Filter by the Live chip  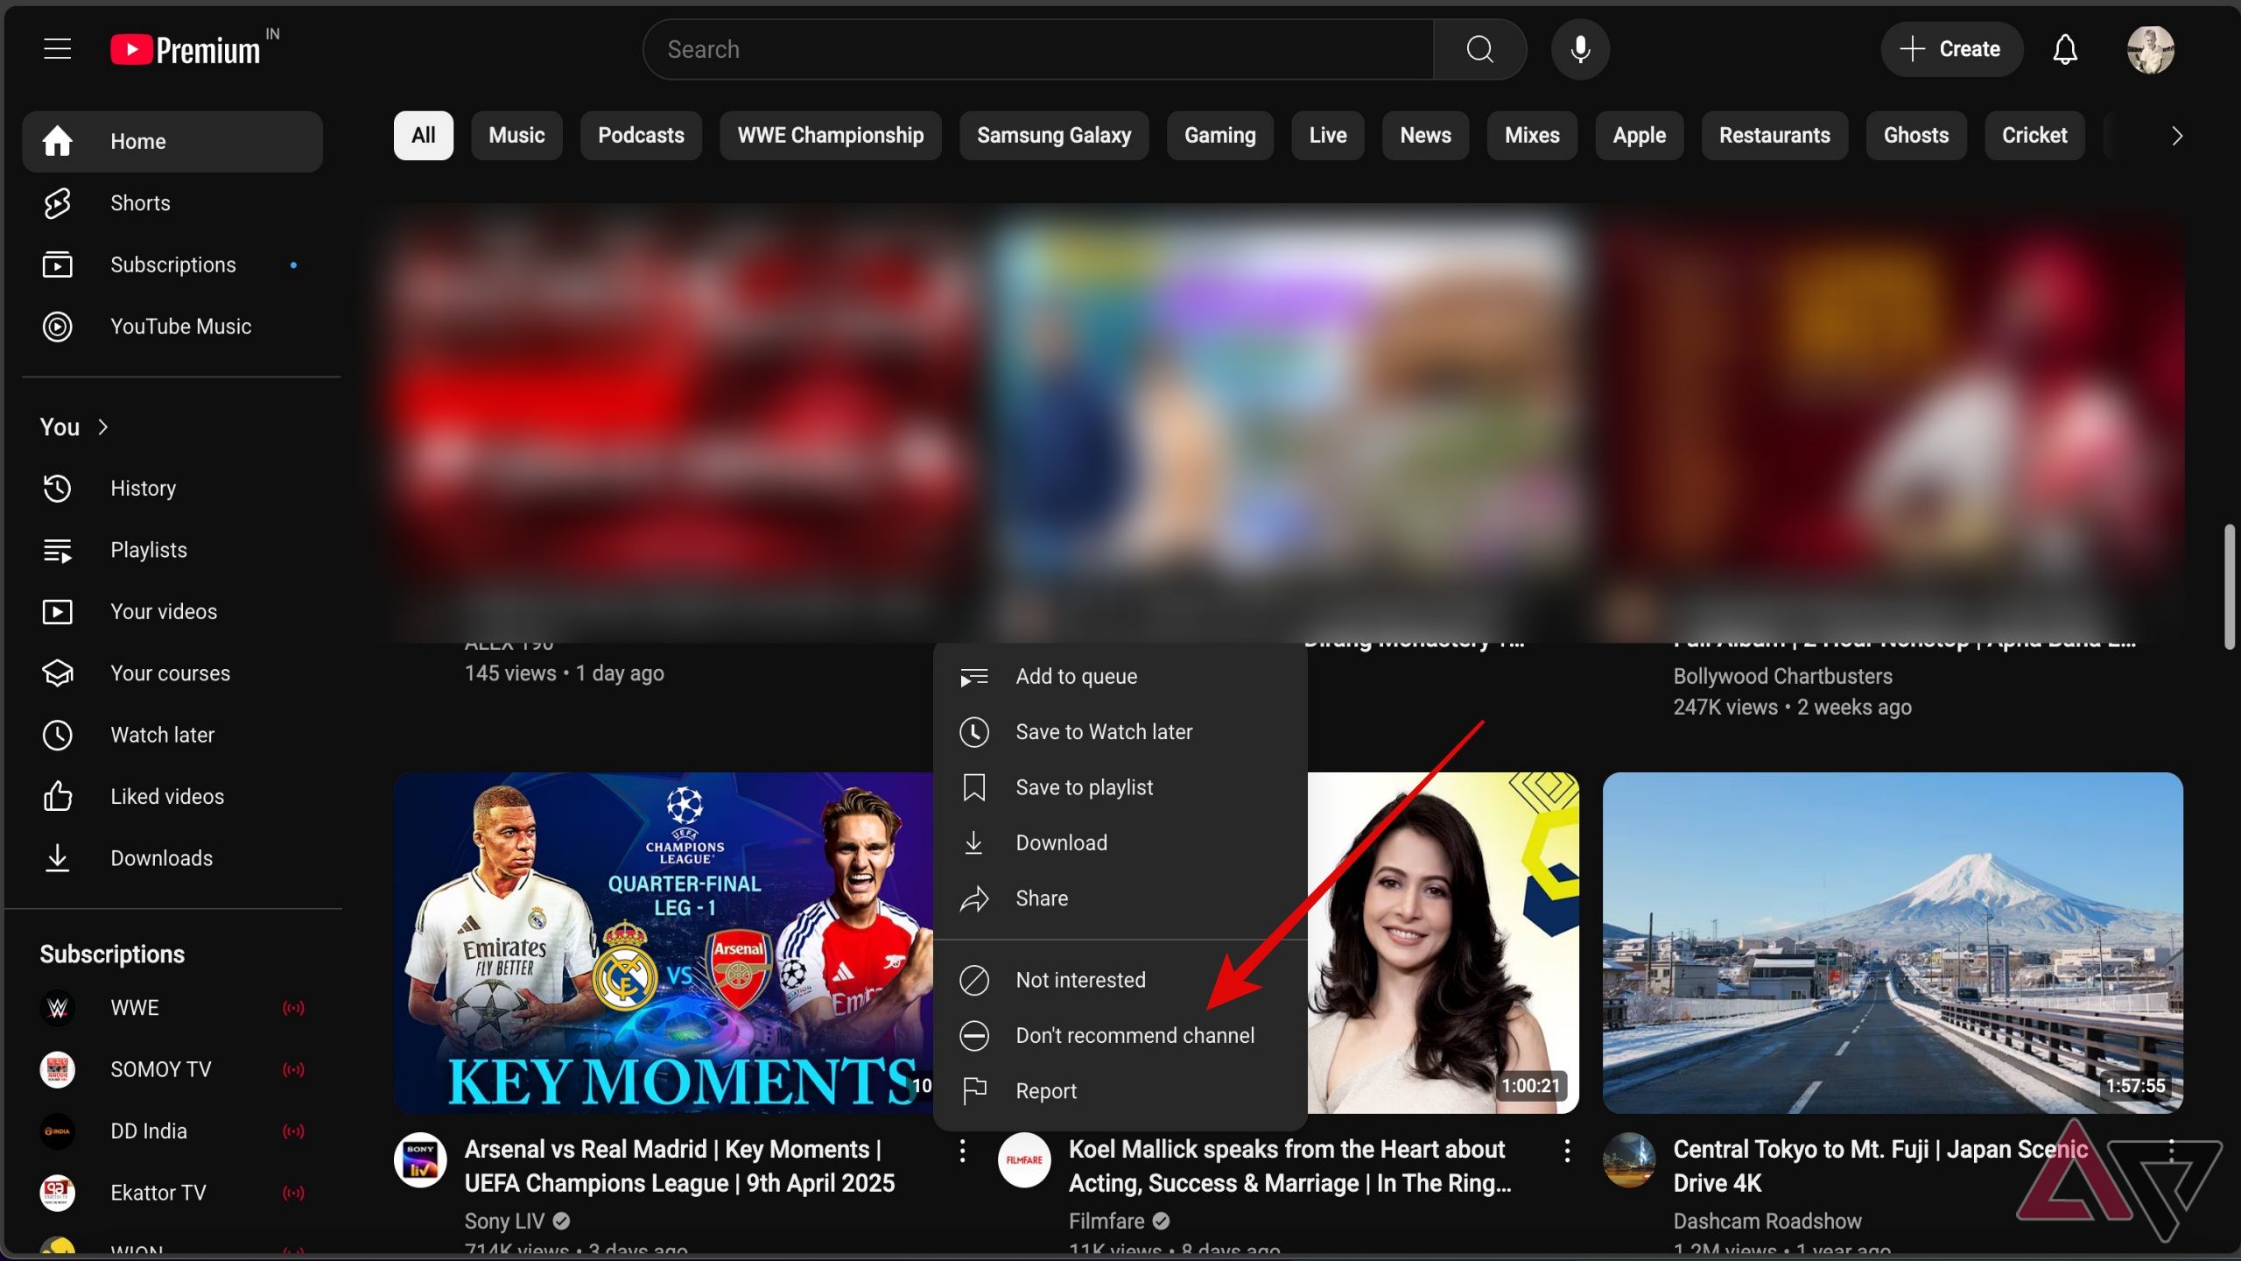pos(1328,136)
